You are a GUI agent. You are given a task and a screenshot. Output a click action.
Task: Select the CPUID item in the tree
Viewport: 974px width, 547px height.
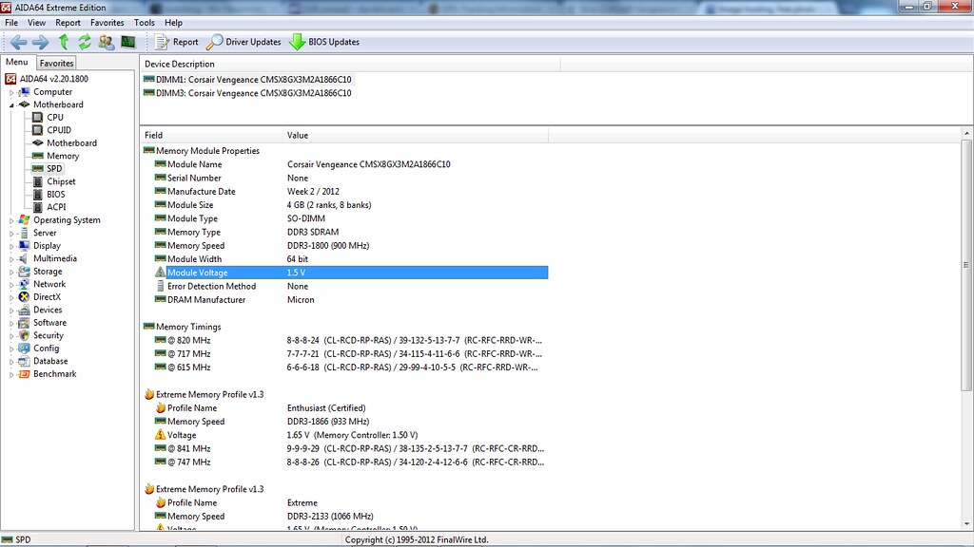(x=59, y=130)
